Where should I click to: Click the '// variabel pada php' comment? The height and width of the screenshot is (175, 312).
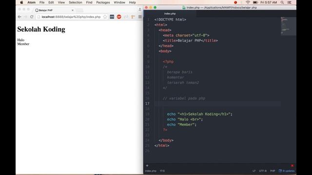[x=184, y=98]
